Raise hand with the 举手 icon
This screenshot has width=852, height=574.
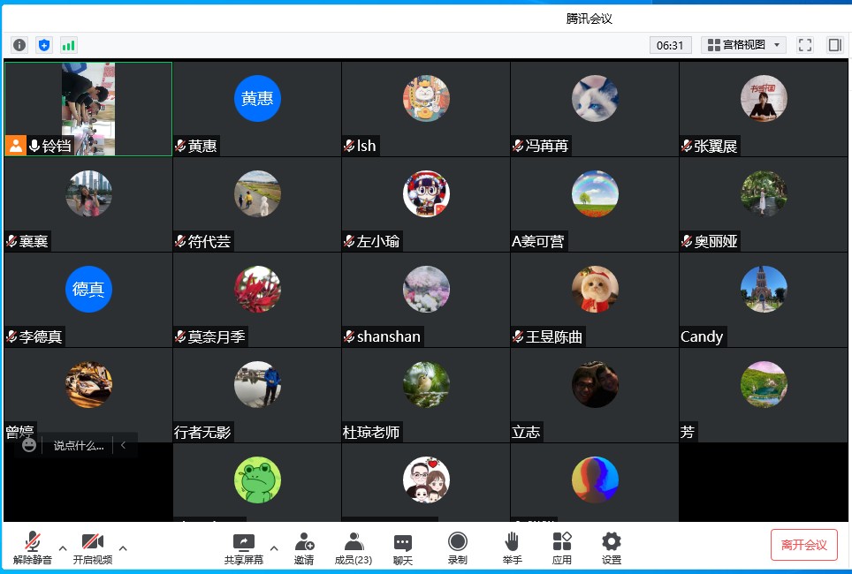point(512,548)
